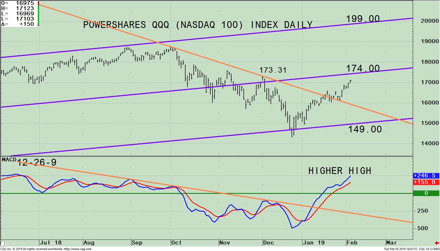Click the 12-26-9 MACD parameters text
Image resolution: width=440 pixels, height=251 pixels.
click(x=37, y=162)
